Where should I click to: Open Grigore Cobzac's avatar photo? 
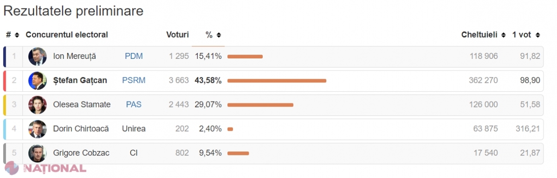coord(37,153)
